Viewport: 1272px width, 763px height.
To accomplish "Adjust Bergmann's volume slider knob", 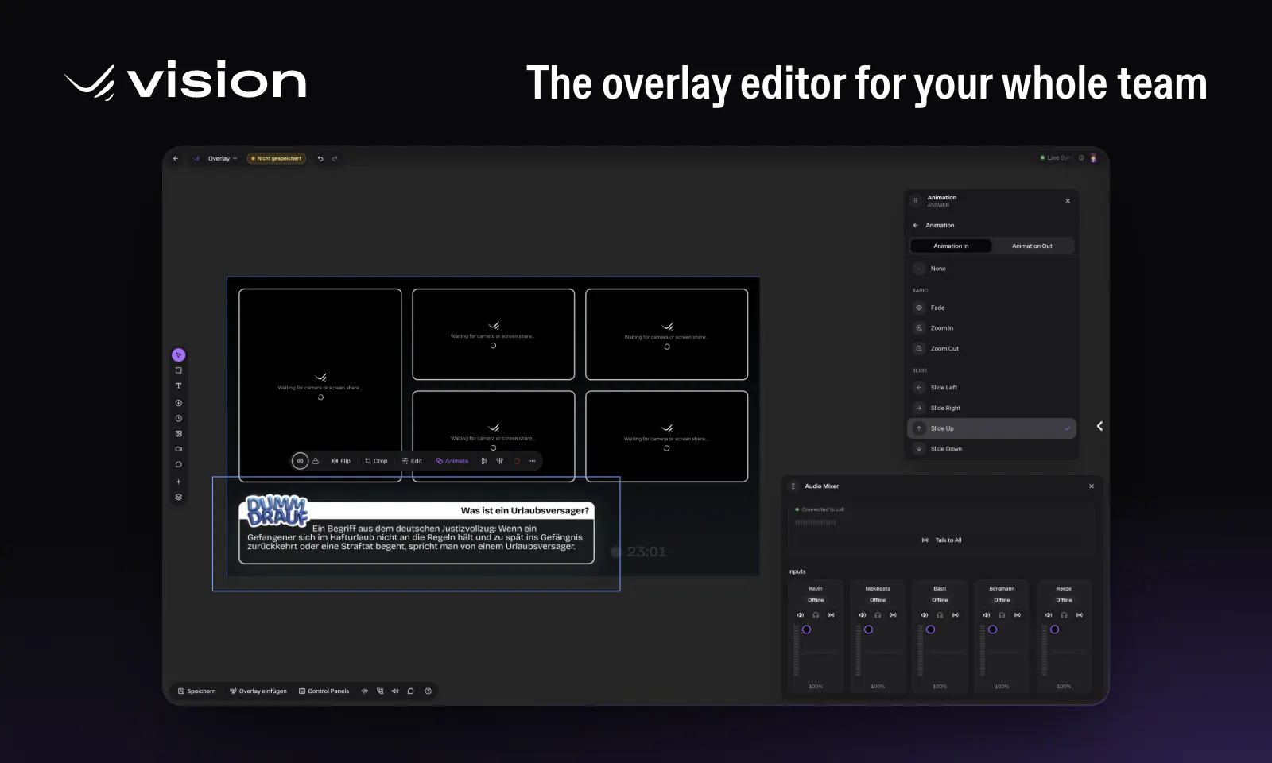I will [992, 629].
